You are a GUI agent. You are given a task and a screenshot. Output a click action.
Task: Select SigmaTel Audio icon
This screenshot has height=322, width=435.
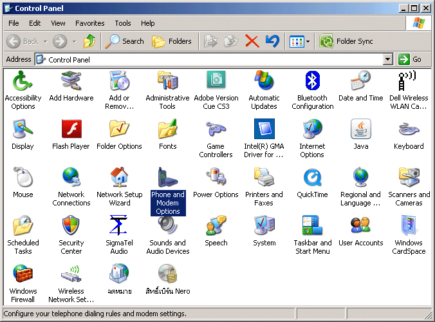[x=119, y=225]
